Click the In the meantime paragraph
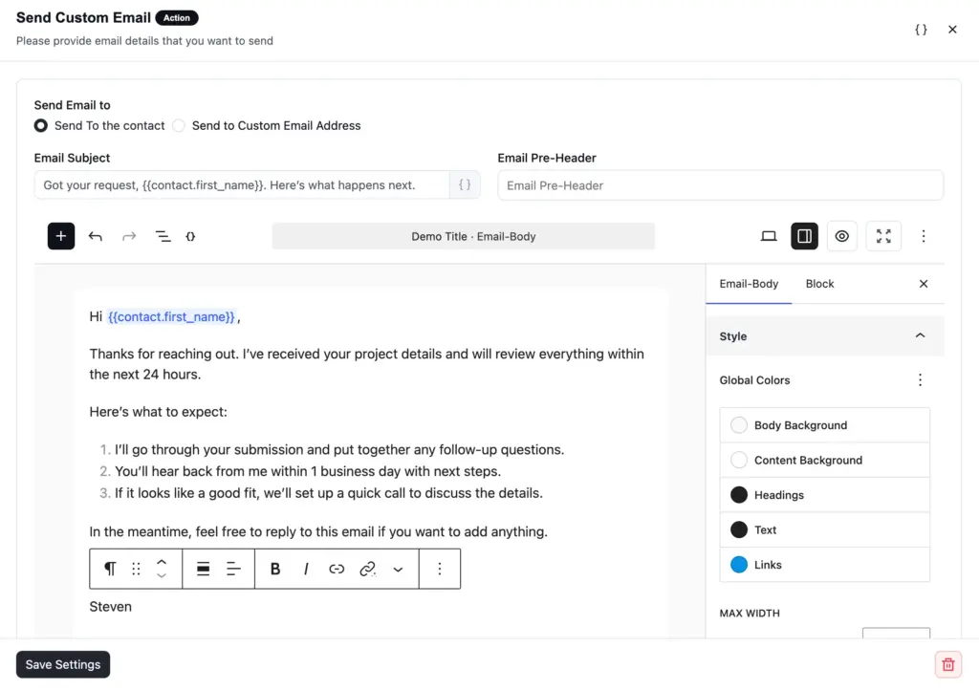The image size is (979, 690). click(318, 531)
